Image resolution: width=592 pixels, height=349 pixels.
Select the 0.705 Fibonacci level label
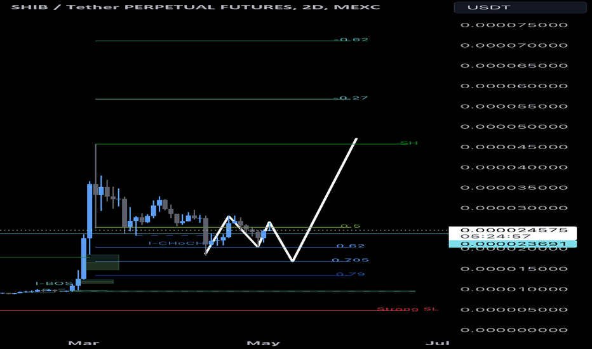tap(351, 260)
